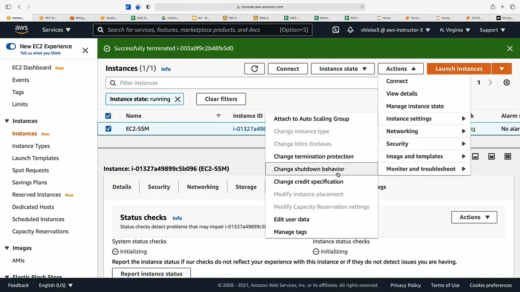This screenshot has width=520, height=292.
Task: Open the vbloise3 account menu
Action: [395, 30]
